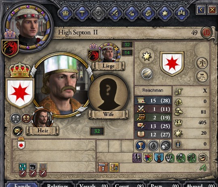Click the goblet focus icon under stats

point(141,146)
